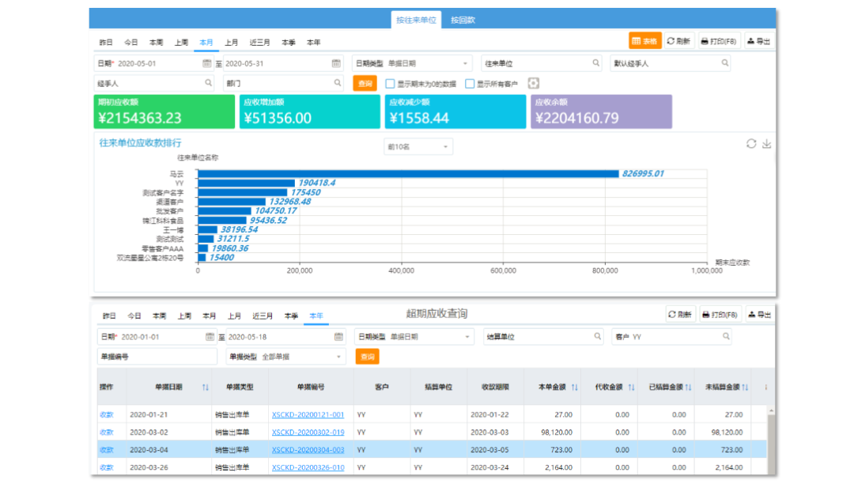Click search icon in 往来单位 field
The image size is (854, 484).
point(596,63)
